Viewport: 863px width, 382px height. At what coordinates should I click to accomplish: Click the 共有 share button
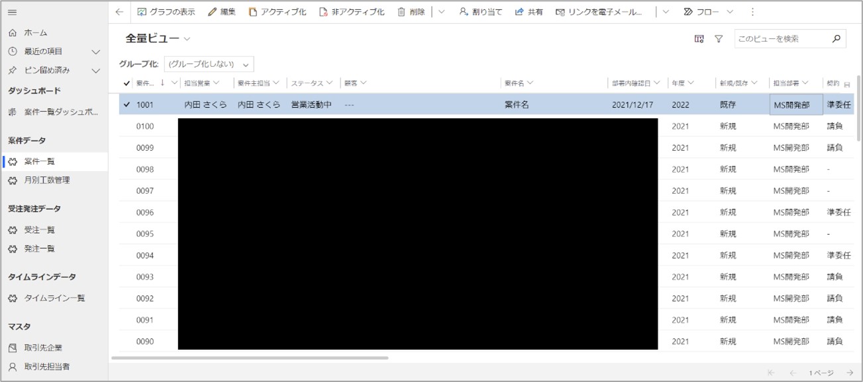click(529, 12)
